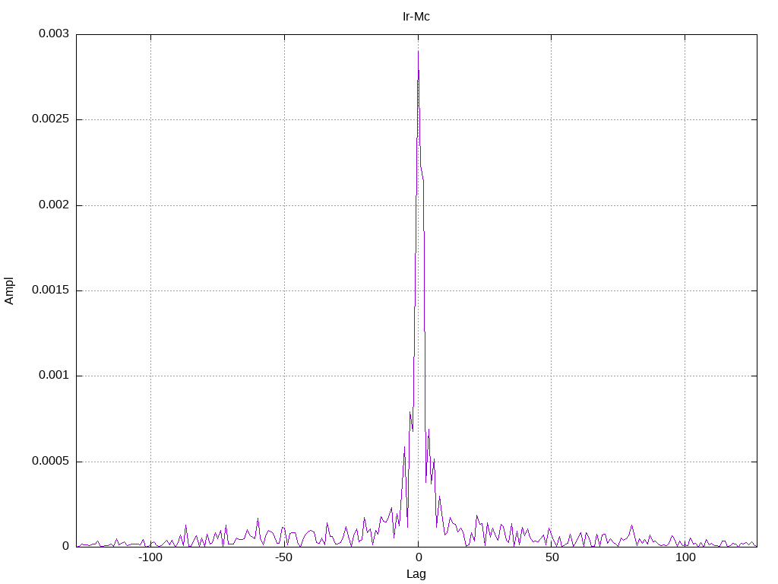Click the 0.0005 y-axis tick label
The height and width of the screenshot is (584, 778).
[50, 462]
